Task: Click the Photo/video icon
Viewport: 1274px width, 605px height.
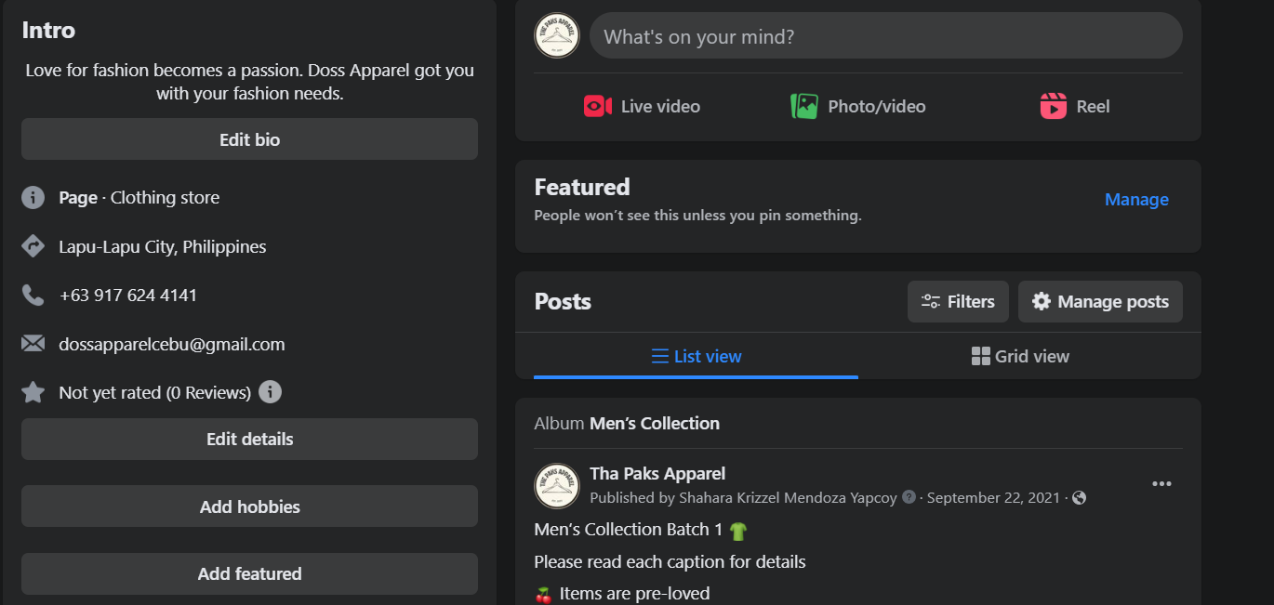Action: coord(804,106)
